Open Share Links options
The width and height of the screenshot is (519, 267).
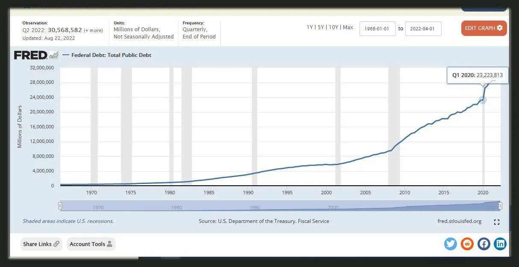pyautogui.click(x=41, y=244)
